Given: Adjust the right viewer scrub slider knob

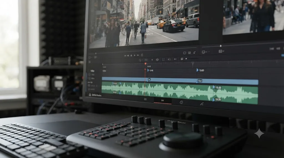Looking at the screenshot, I should pyautogui.click(x=220, y=46).
